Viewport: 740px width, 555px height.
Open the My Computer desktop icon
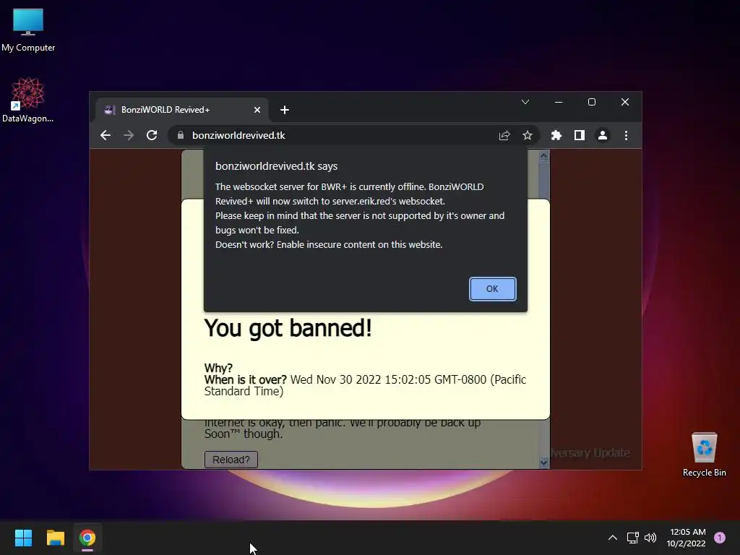click(28, 29)
